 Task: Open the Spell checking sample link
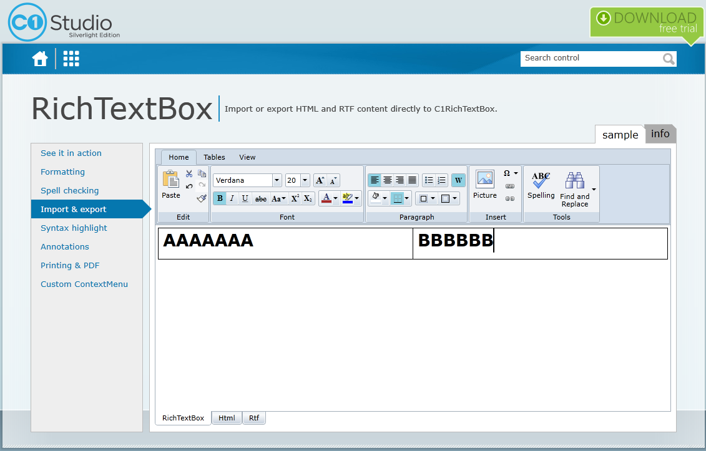[70, 190]
